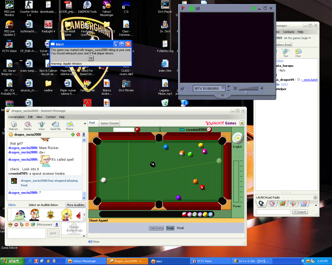Click the audibles lips icon
The width and height of the screenshot is (332, 265).
click(x=16, y=225)
